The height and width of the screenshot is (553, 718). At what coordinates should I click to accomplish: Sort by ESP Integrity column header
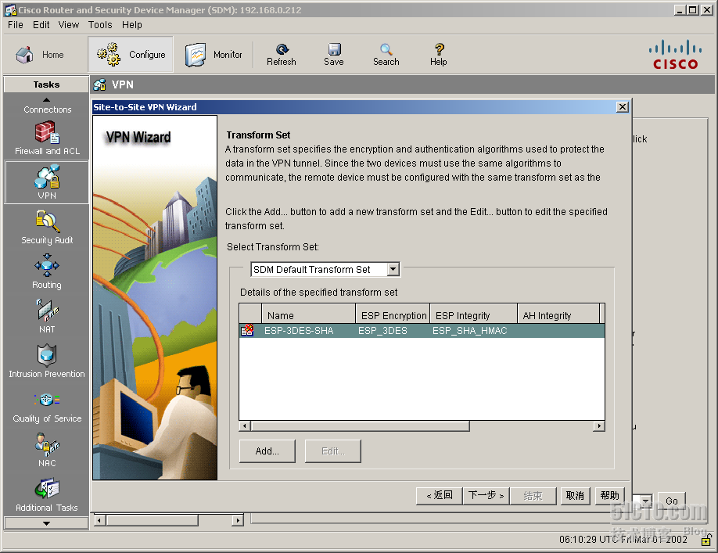point(473,315)
